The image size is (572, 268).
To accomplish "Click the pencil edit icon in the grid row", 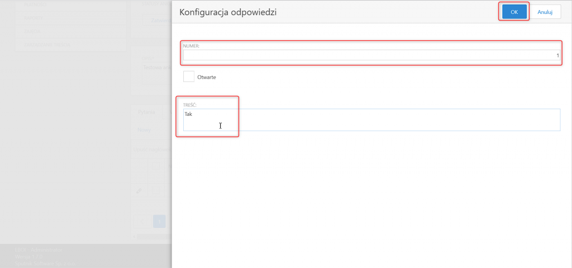I will coord(139,191).
